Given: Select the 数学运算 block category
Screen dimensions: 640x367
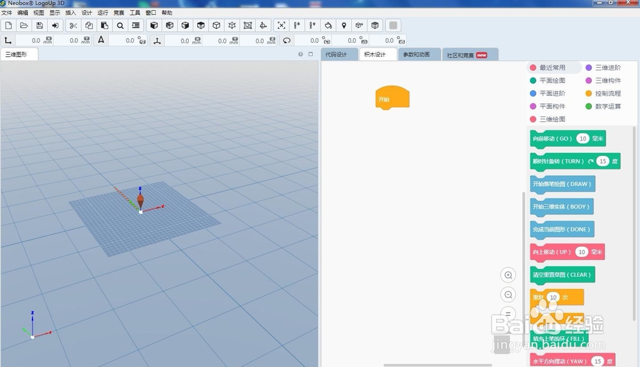Looking at the screenshot, I should tap(604, 106).
